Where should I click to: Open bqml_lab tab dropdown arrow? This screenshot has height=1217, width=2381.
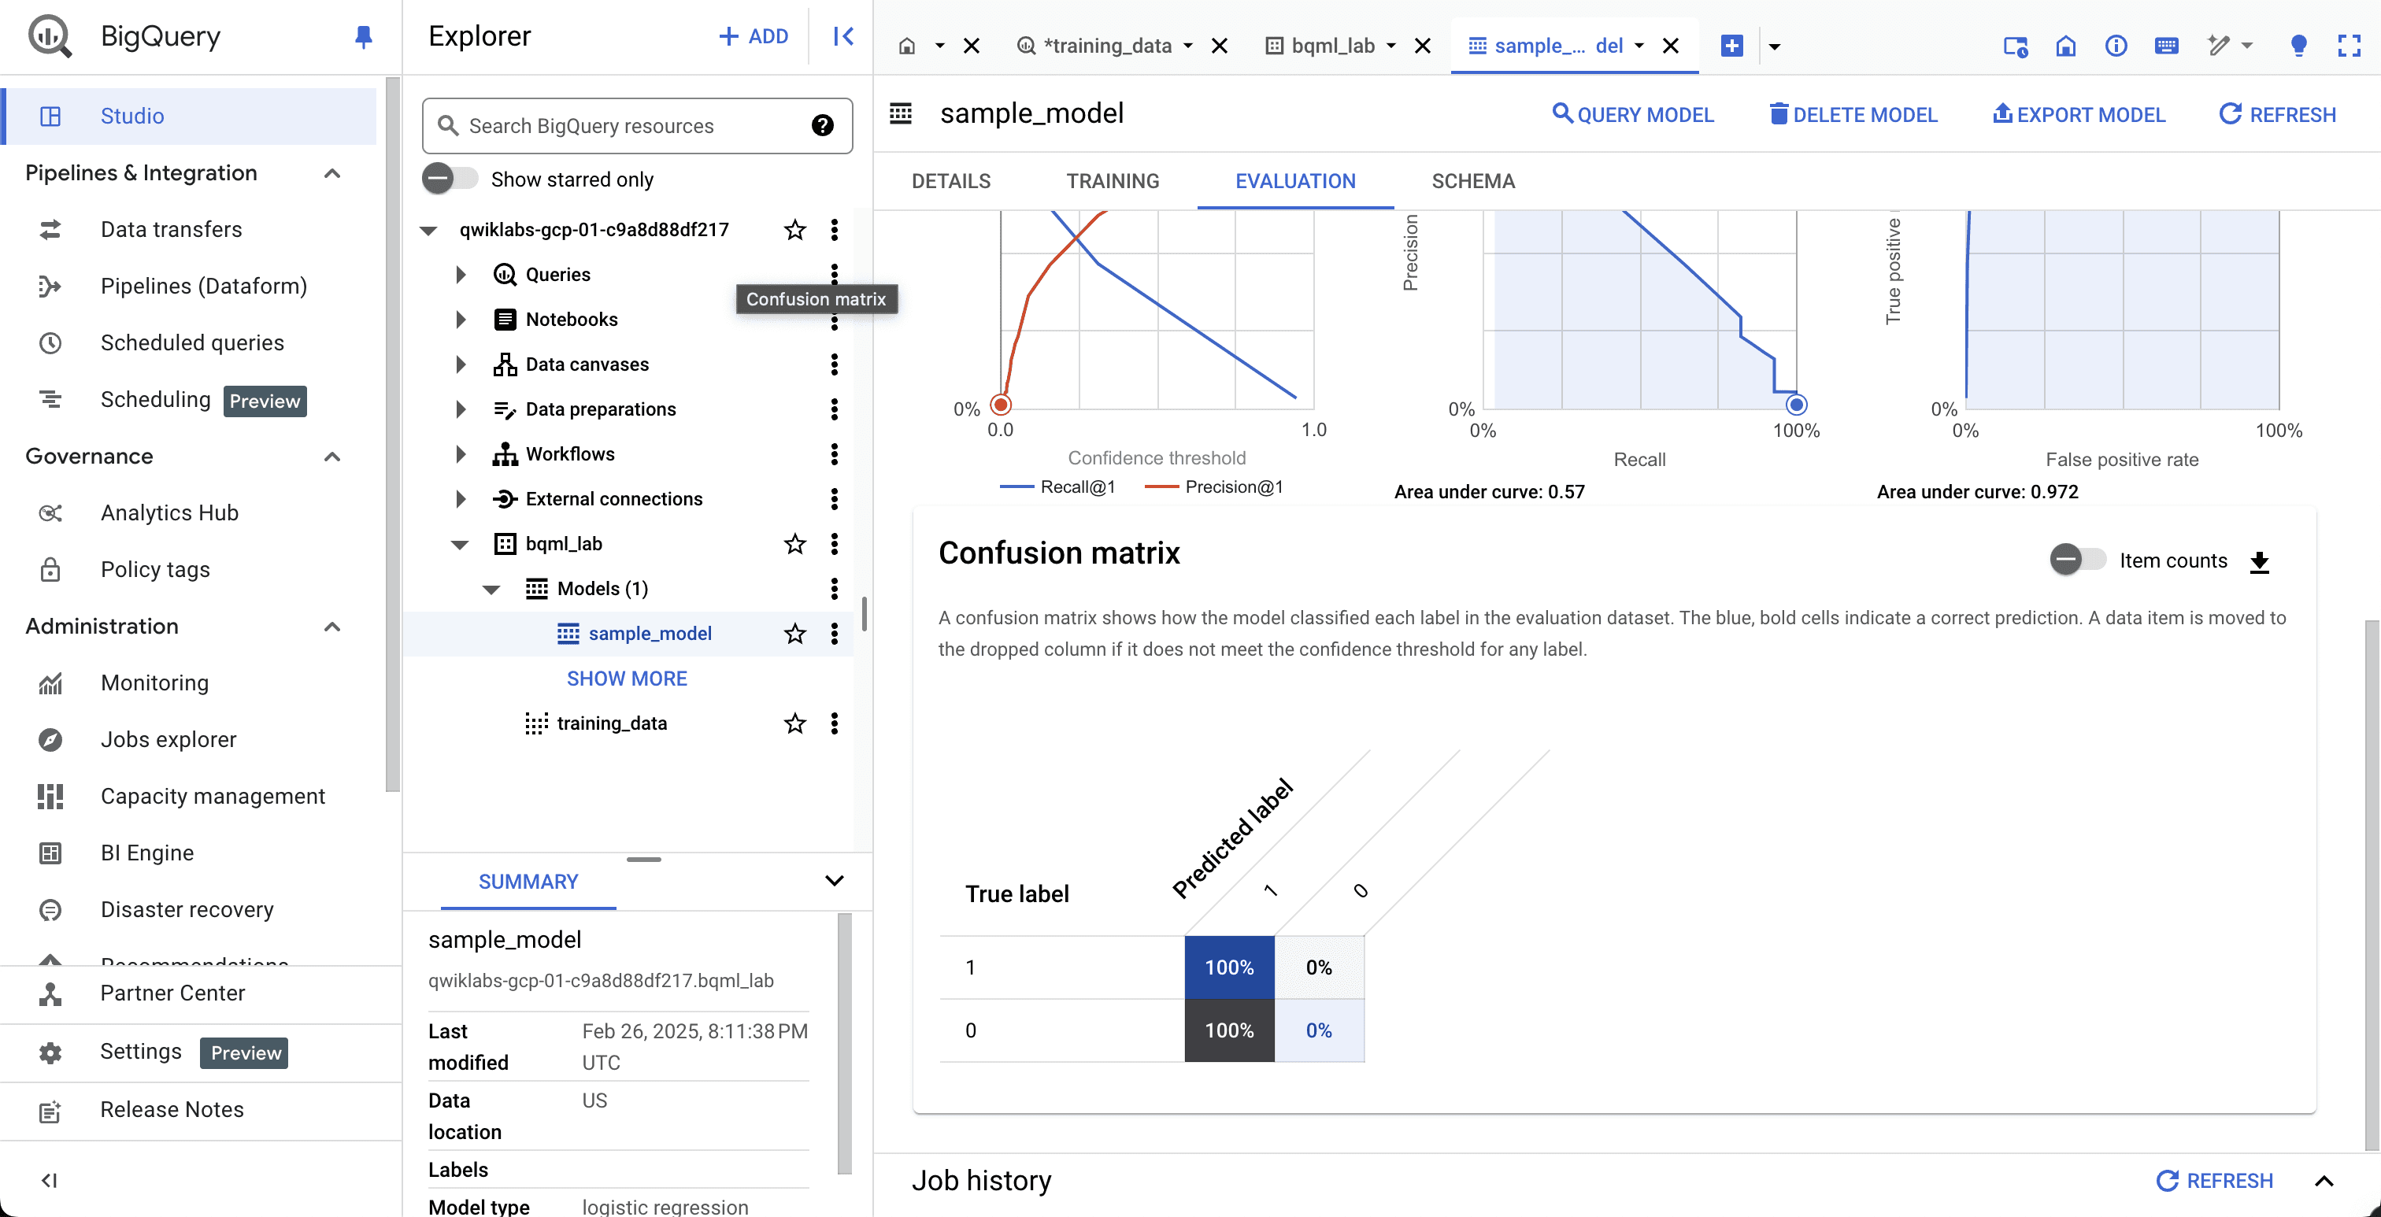coord(1390,46)
